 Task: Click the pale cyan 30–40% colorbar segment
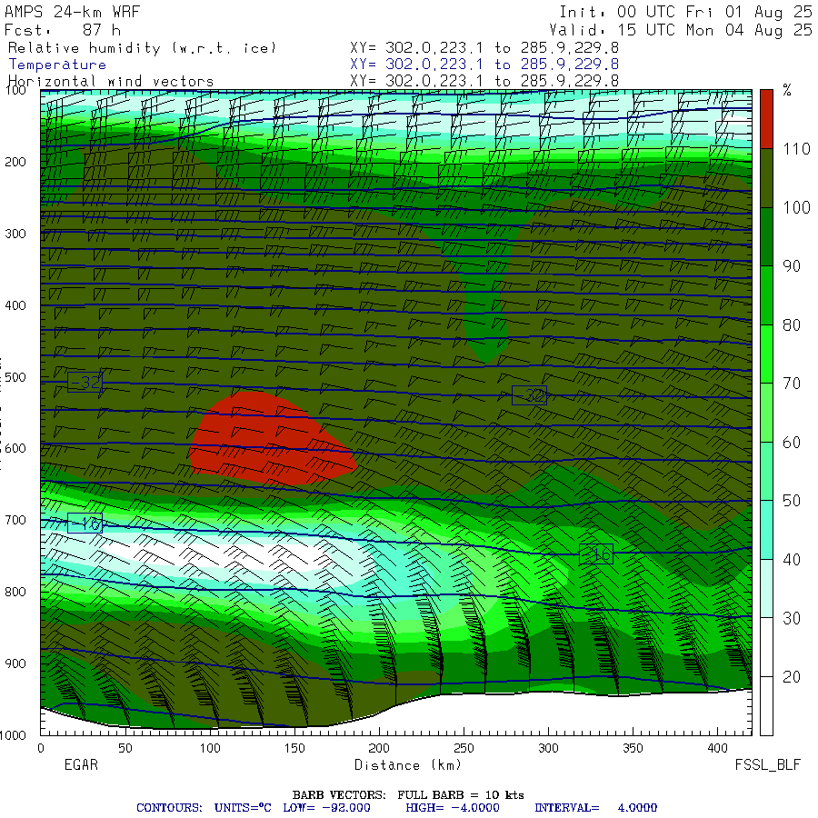click(x=766, y=589)
